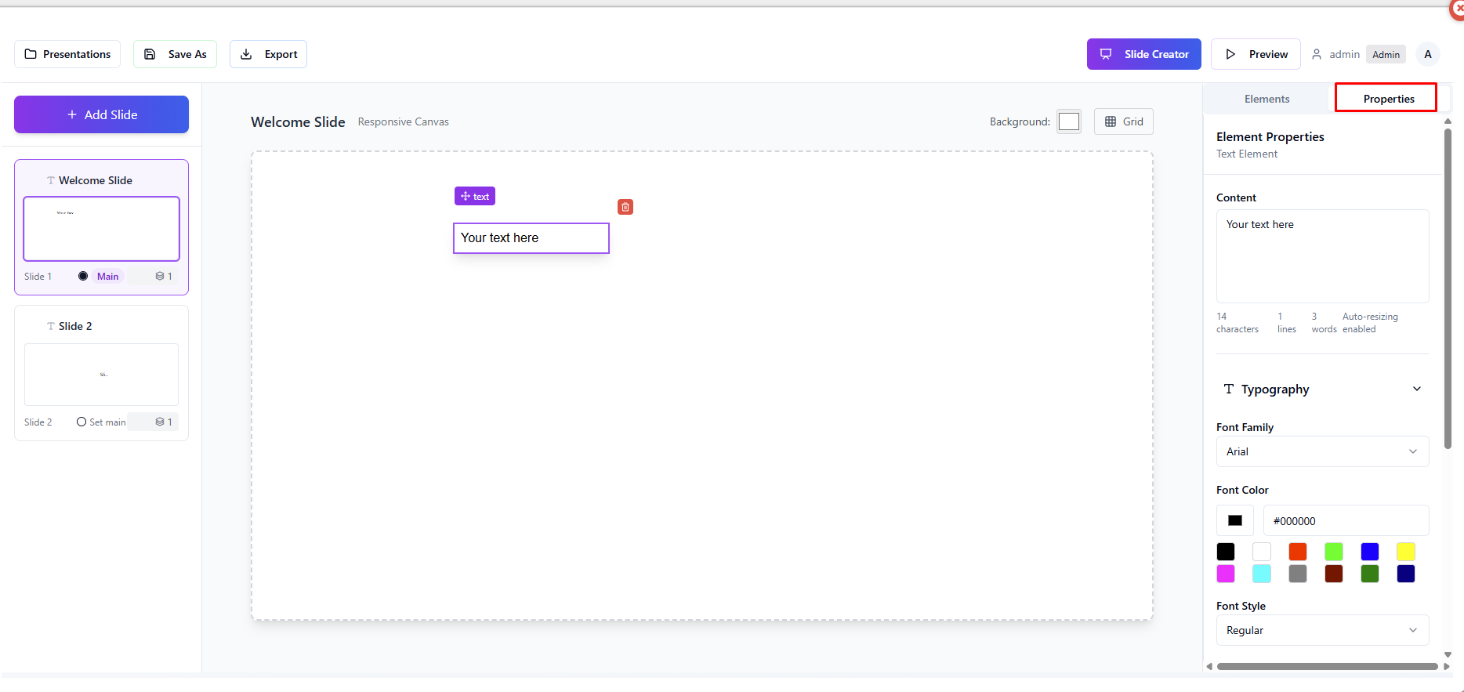The width and height of the screenshot is (1464, 692).
Task: Export the presentation
Action: click(x=268, y=54)
